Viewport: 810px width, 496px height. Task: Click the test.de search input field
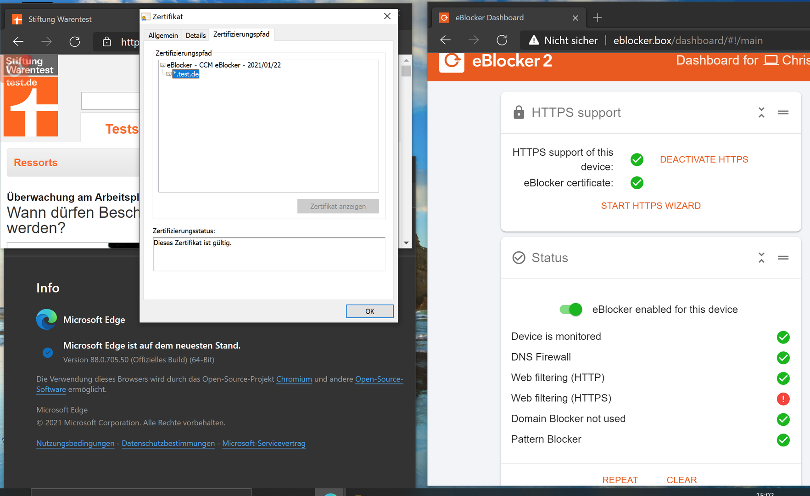110,101
